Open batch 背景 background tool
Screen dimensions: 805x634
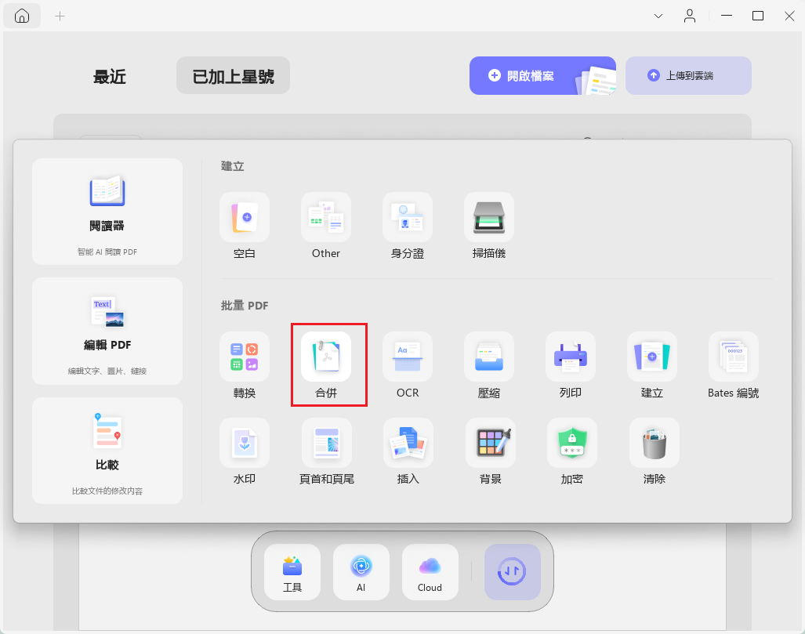coord(491,451)
